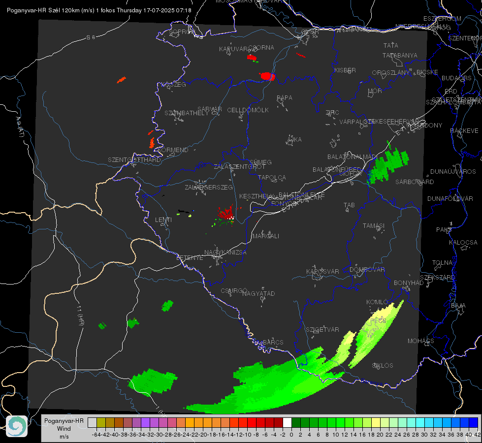Click the KOMLÓ town label
Image resolution: width=482 pixels, height=443 pixels.
tap(377, 302)
